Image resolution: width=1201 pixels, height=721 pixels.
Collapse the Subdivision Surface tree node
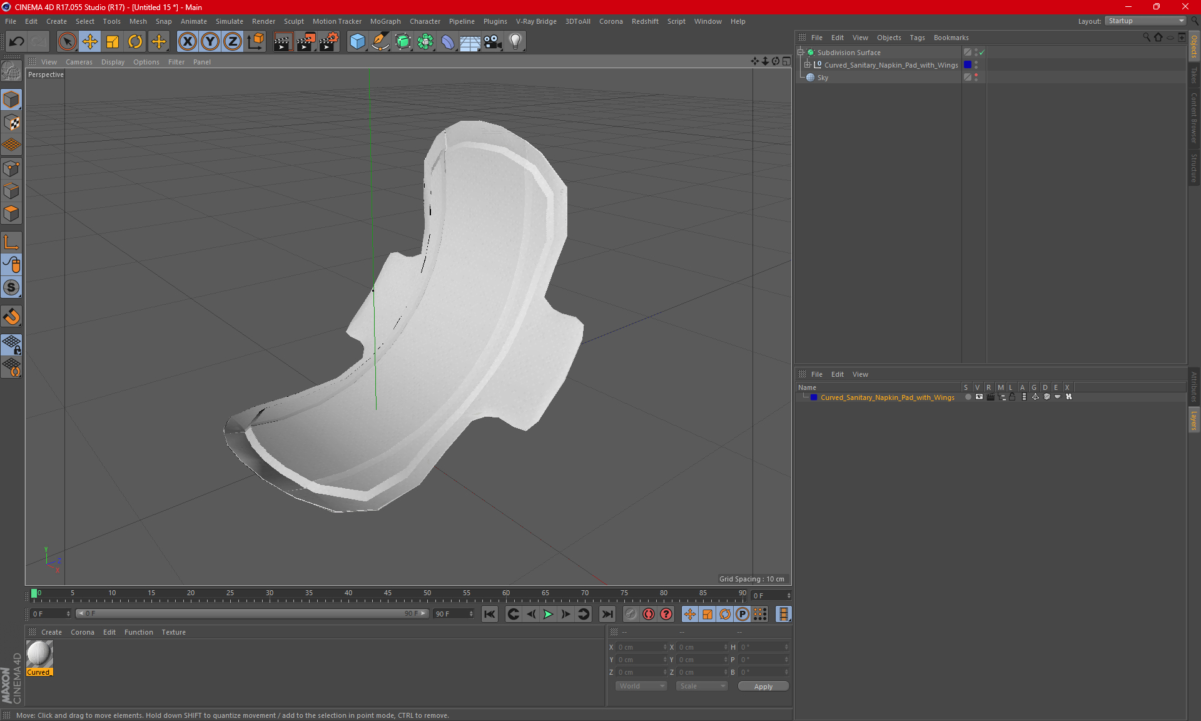800,53
